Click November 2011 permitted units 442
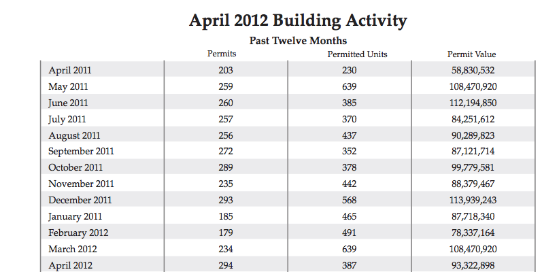 349,184
